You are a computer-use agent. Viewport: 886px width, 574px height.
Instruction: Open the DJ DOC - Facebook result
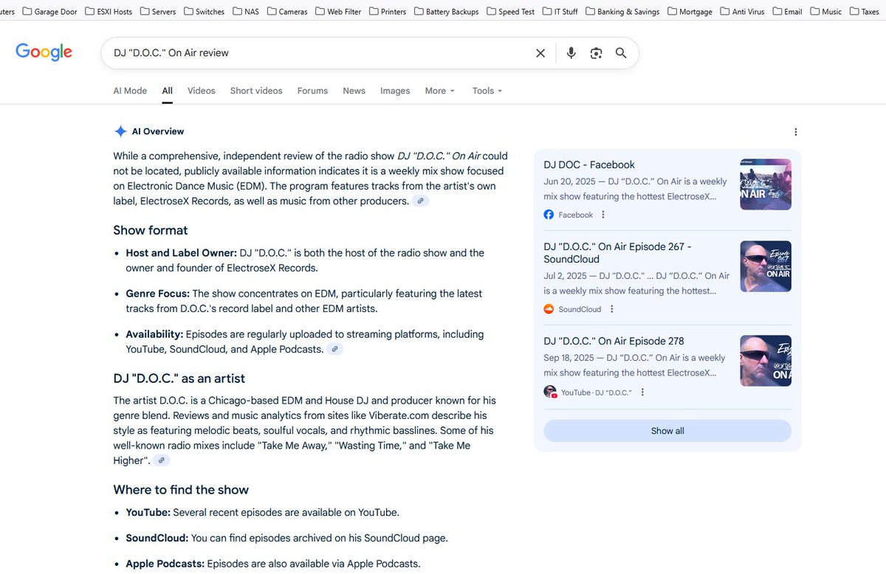(x=589, y=165)
